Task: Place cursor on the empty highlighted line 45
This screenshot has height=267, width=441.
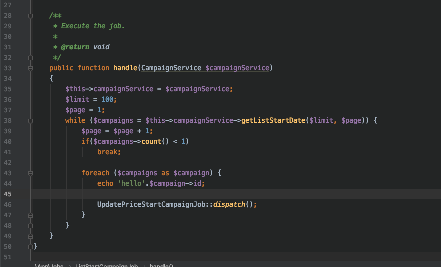Action: (237, 194)
